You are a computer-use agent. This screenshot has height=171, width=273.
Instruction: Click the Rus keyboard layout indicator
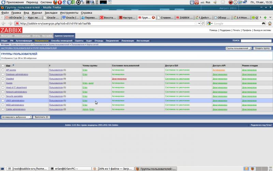click(x=208, y=2)
